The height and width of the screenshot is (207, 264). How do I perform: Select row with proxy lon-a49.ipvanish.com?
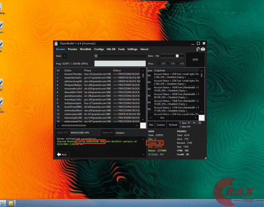point(98,85)
